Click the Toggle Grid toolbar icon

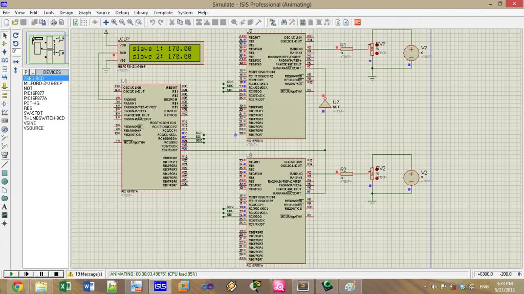[84, 22]
